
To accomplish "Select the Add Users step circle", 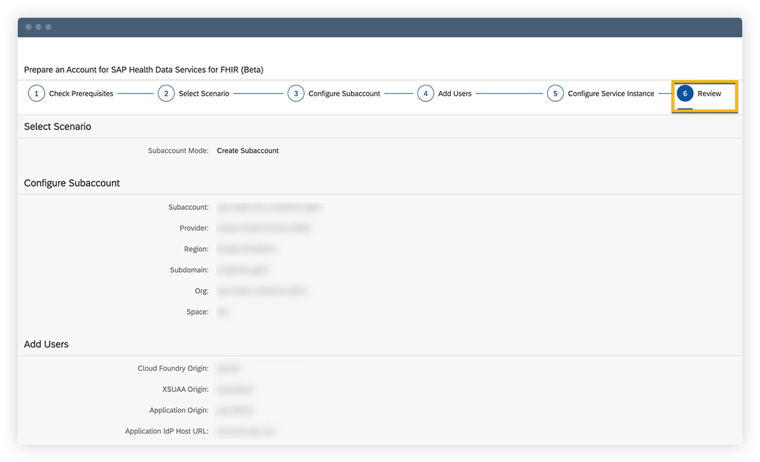I will (x=426, y=93).
